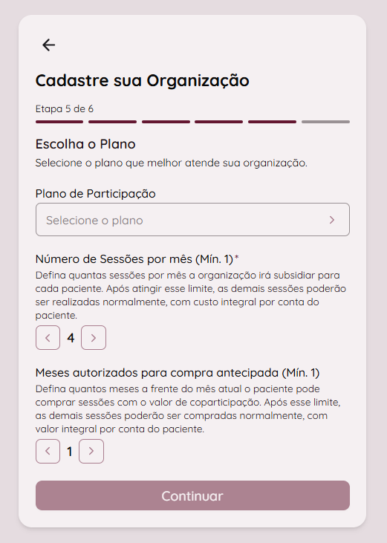Click the Continuar button

point(192,495)
